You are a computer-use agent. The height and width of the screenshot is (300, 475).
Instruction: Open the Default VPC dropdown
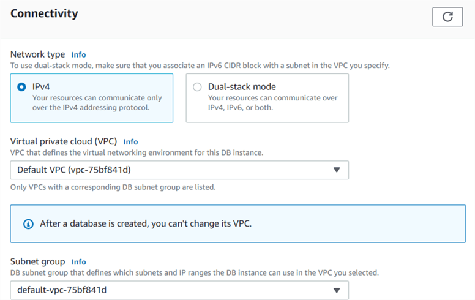click(171, 170)
